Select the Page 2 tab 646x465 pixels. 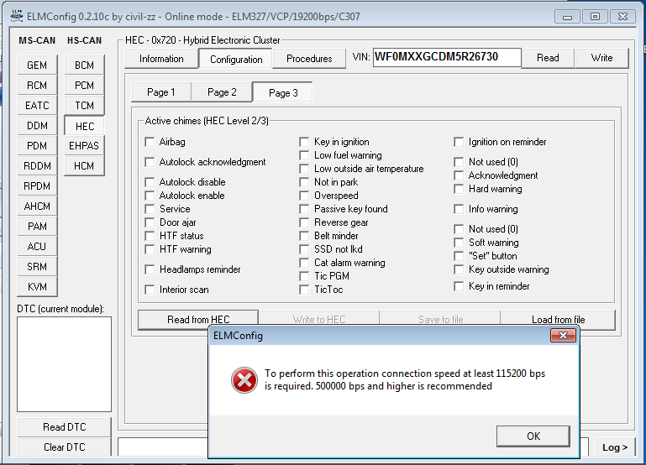[x=222, y=92]
